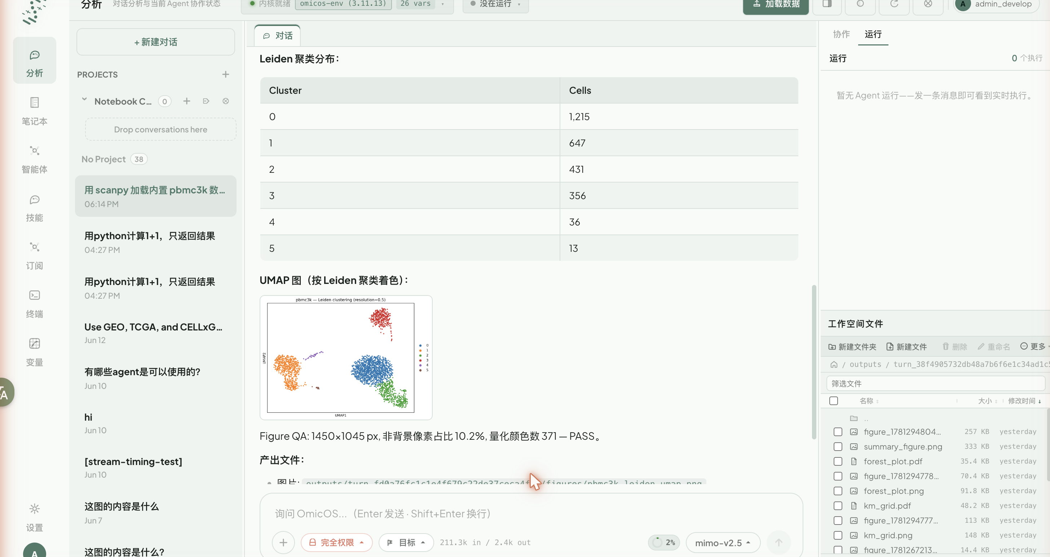Viewport: 1050px width, 557px height.
Task: Open the '有哪些agent是可以使用的?' conversation
Action: [155, 378]
